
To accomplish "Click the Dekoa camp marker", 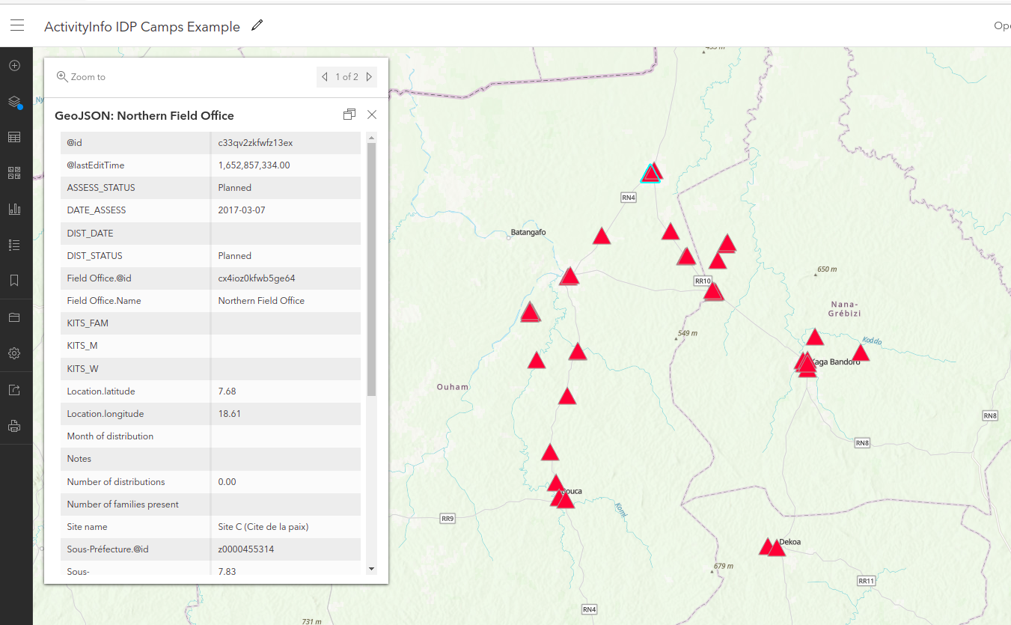I will [776, 548].
